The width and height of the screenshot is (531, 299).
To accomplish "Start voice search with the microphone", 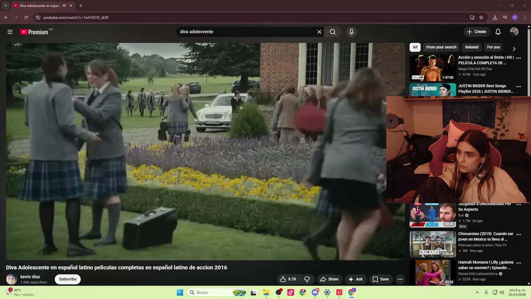I will (x=351, y=32).
